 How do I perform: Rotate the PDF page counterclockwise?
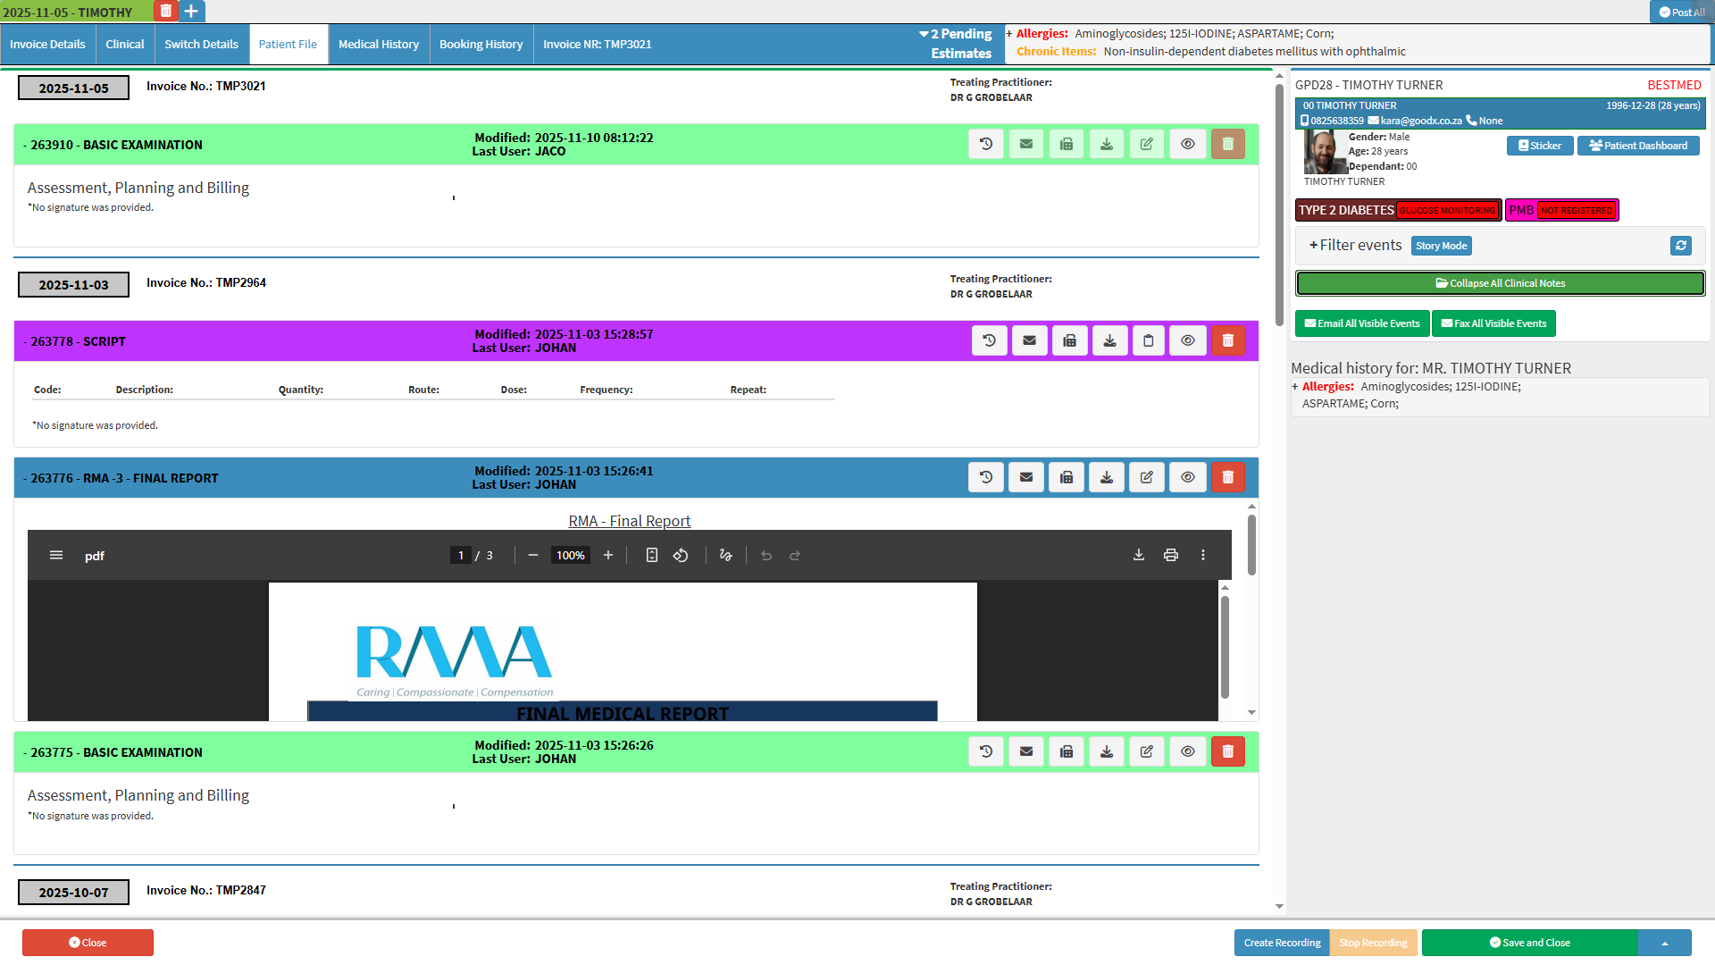click(x=681, y=555)
